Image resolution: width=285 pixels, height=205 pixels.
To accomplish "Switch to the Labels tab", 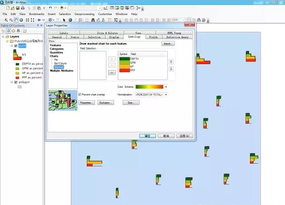I will (x=64, y=33).
